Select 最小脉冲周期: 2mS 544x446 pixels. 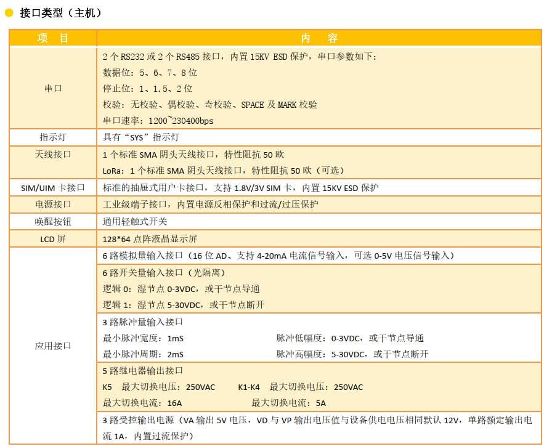click(x=143, y=354)
